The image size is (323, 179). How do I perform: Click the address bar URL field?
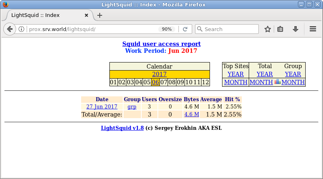point(93,29)
